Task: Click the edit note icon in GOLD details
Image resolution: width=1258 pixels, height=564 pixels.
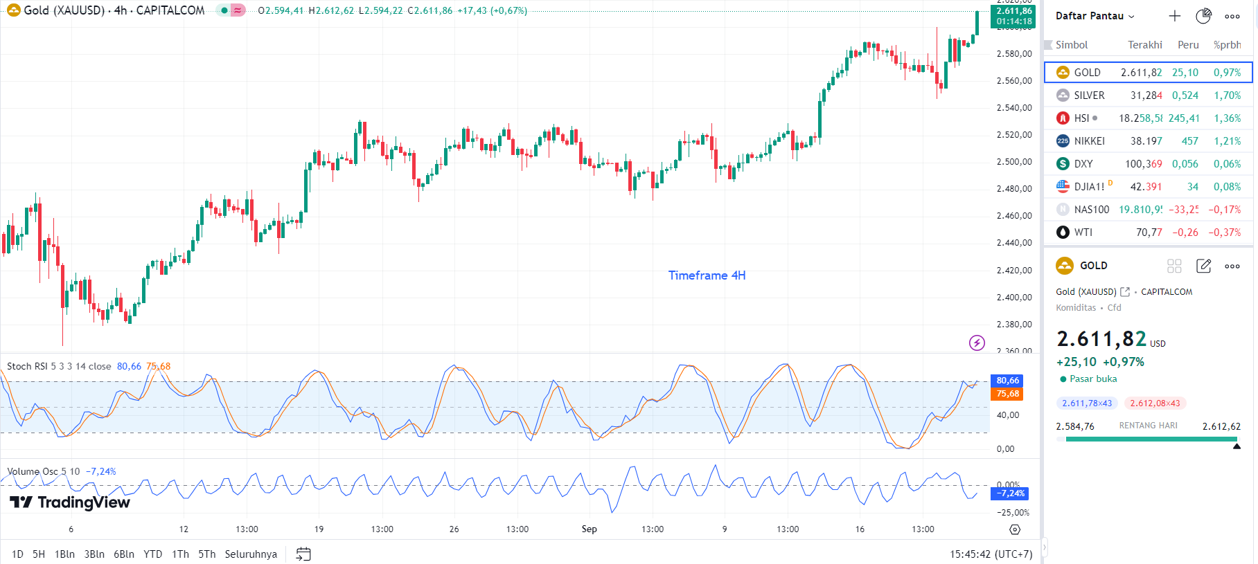Action: 1203,266
